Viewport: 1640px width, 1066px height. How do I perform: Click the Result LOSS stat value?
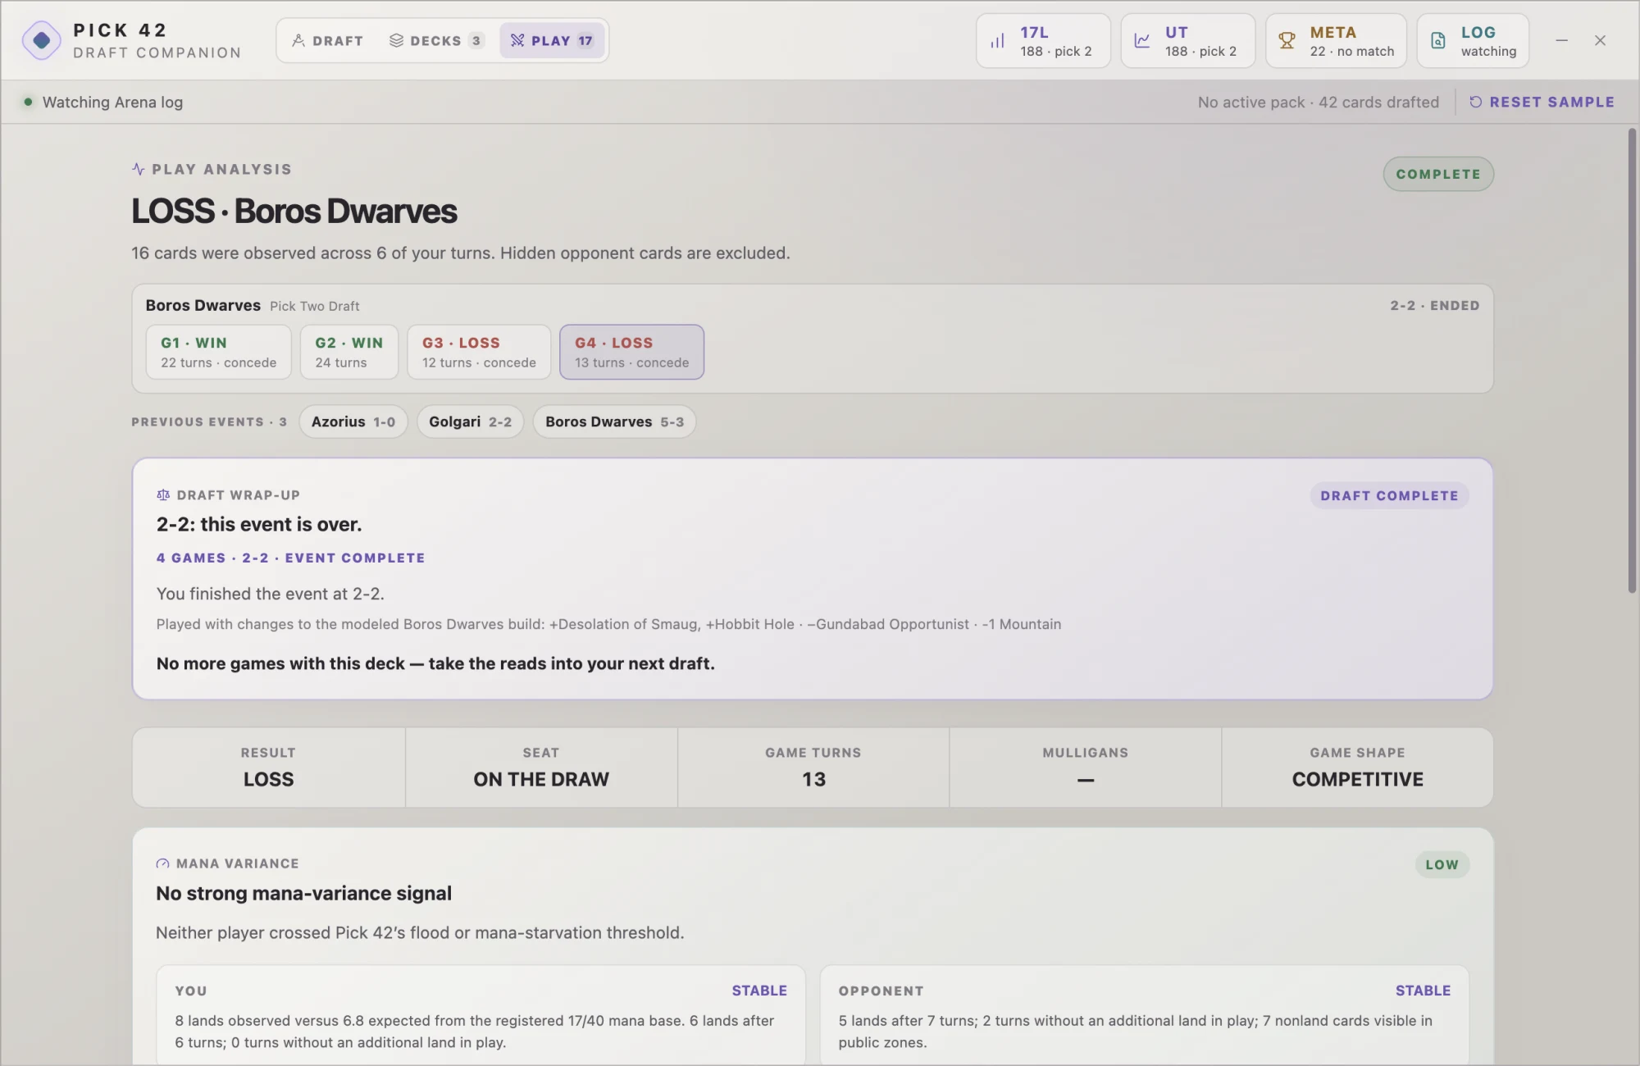pyautogui.click(x=268, y=779)
